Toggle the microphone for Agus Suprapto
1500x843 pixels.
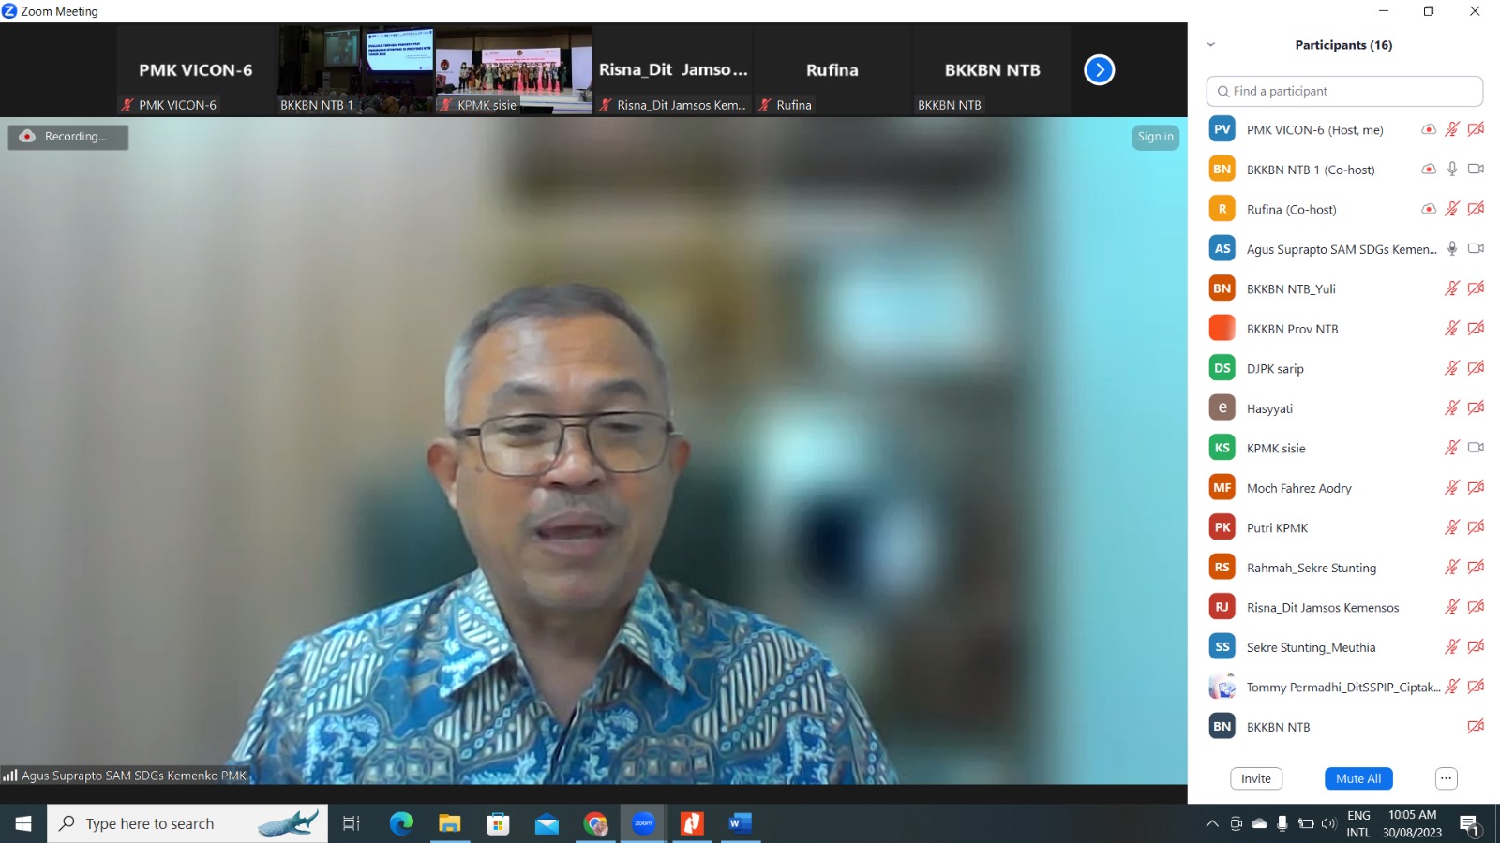click(1451, 248)
